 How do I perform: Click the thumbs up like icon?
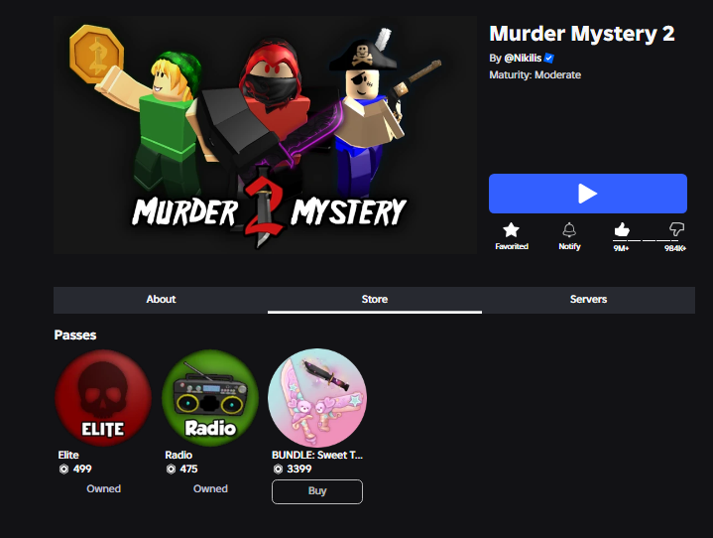[x=622, y=229]
